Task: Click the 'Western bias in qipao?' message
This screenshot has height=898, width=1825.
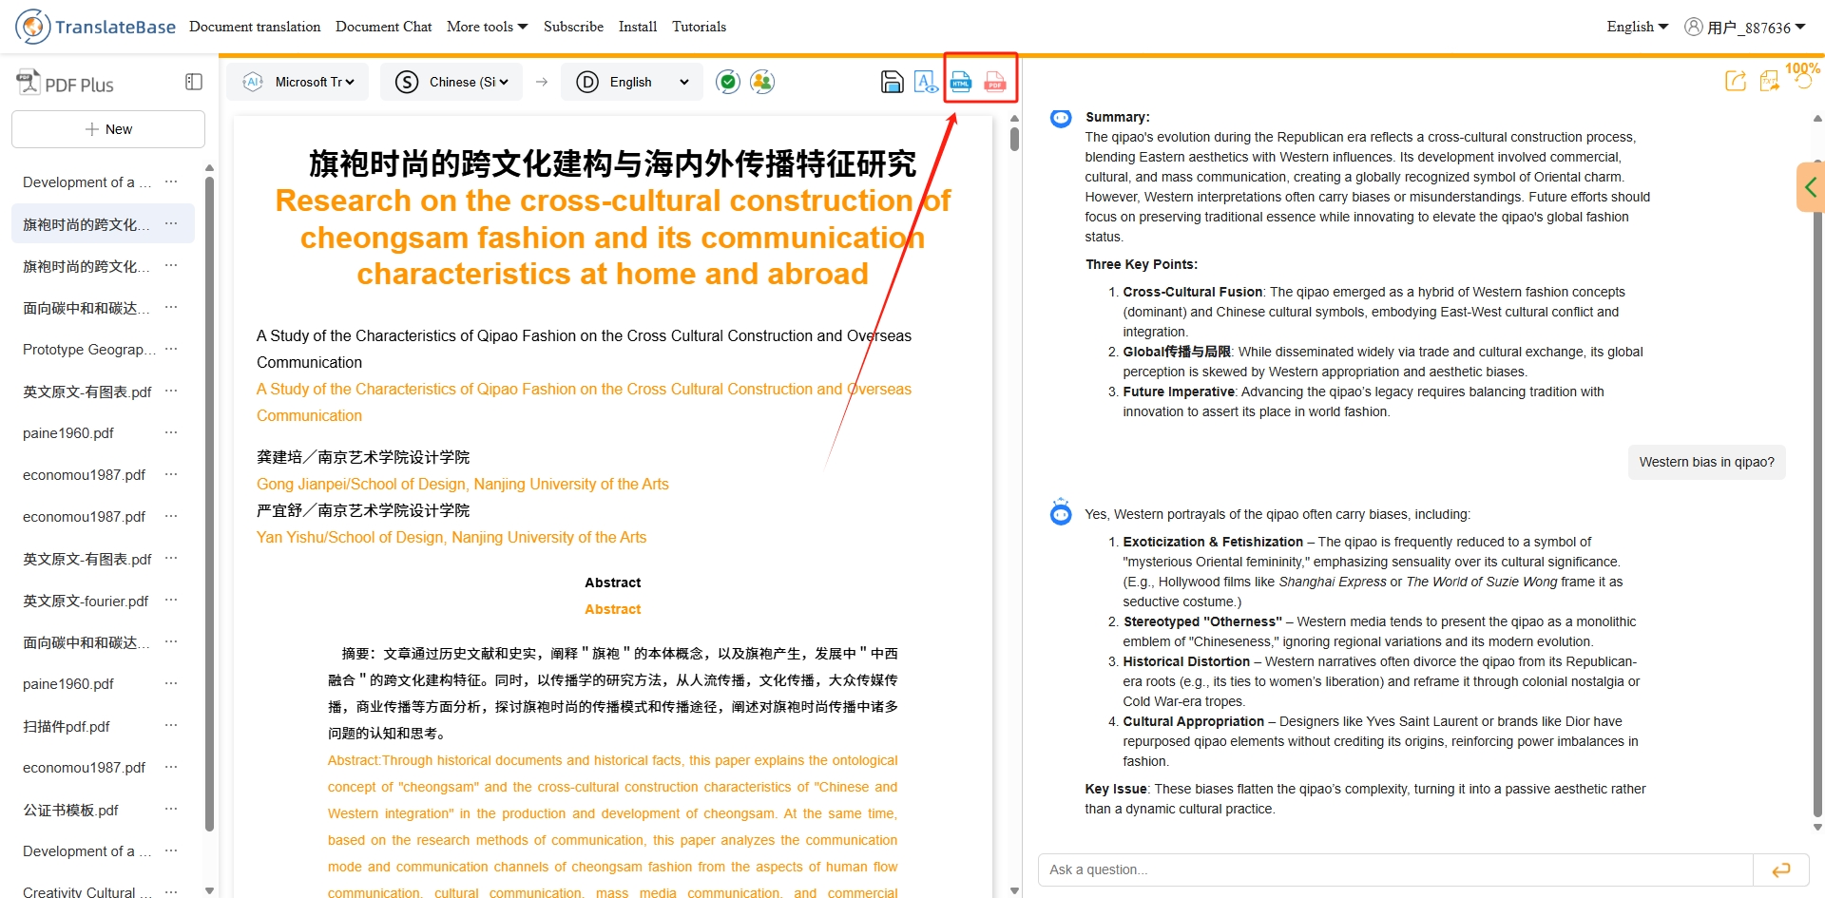Action: (x=1706, y=462)
